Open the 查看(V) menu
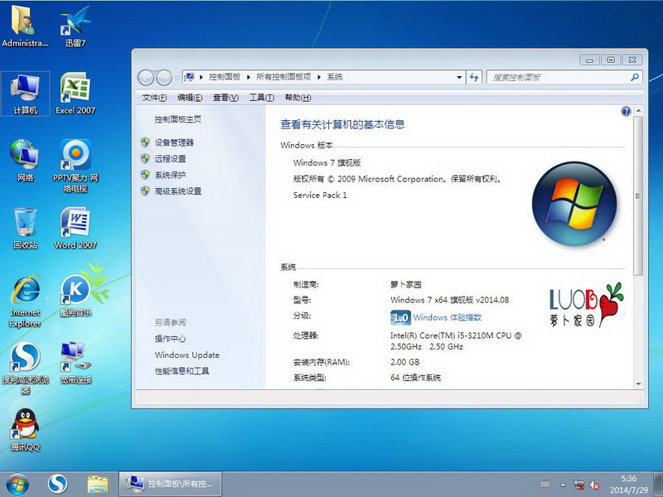This screenshot has width=663, height=497. 225,98
